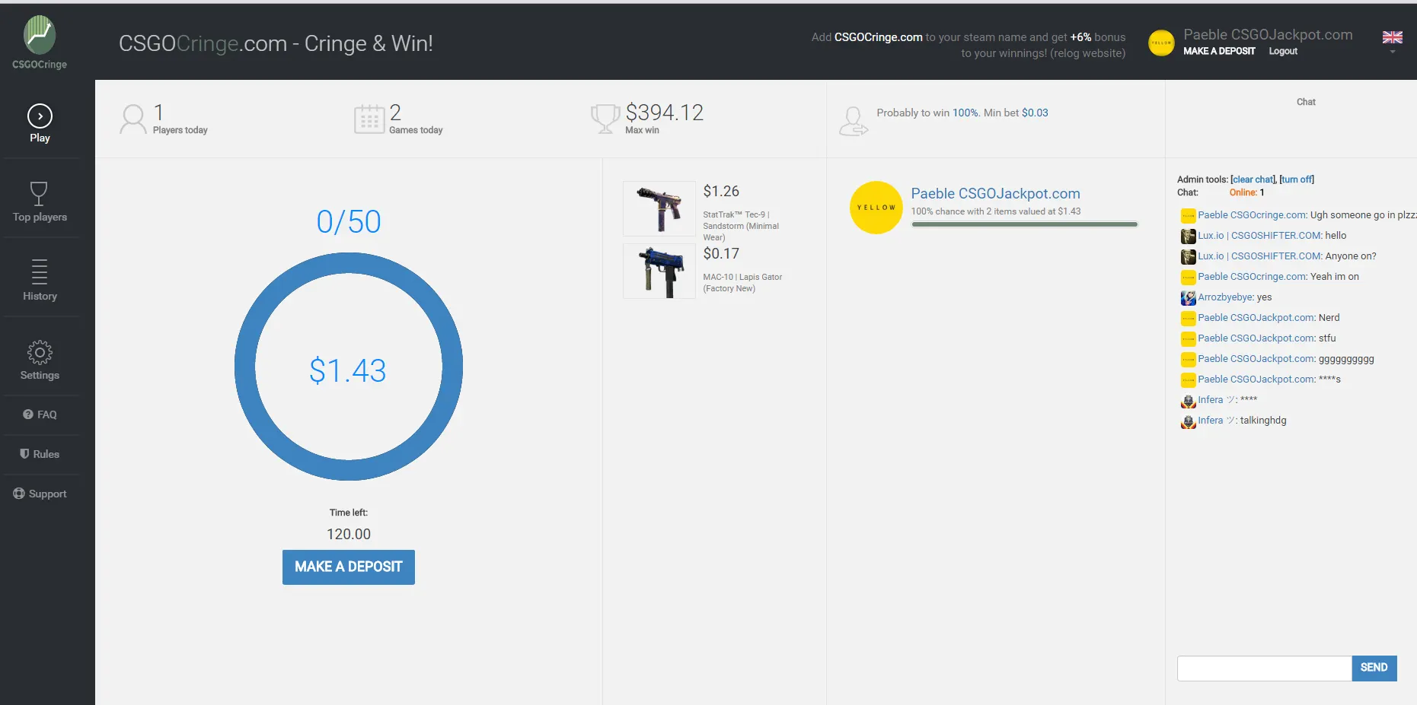This screenshot has height=705, width=1417.
Task: Click the UK flag language icon
Action: coord(1393,37)
